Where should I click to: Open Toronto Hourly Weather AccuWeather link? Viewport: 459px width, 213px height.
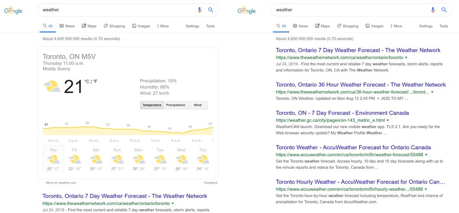point(360,182)
